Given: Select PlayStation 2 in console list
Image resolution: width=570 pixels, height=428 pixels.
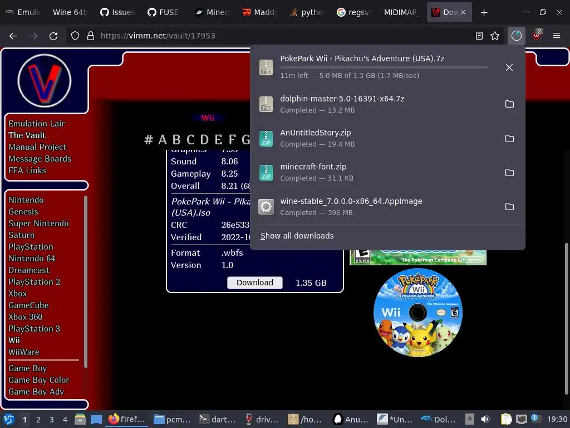Looking at the screenshot, I should [34, 281].
